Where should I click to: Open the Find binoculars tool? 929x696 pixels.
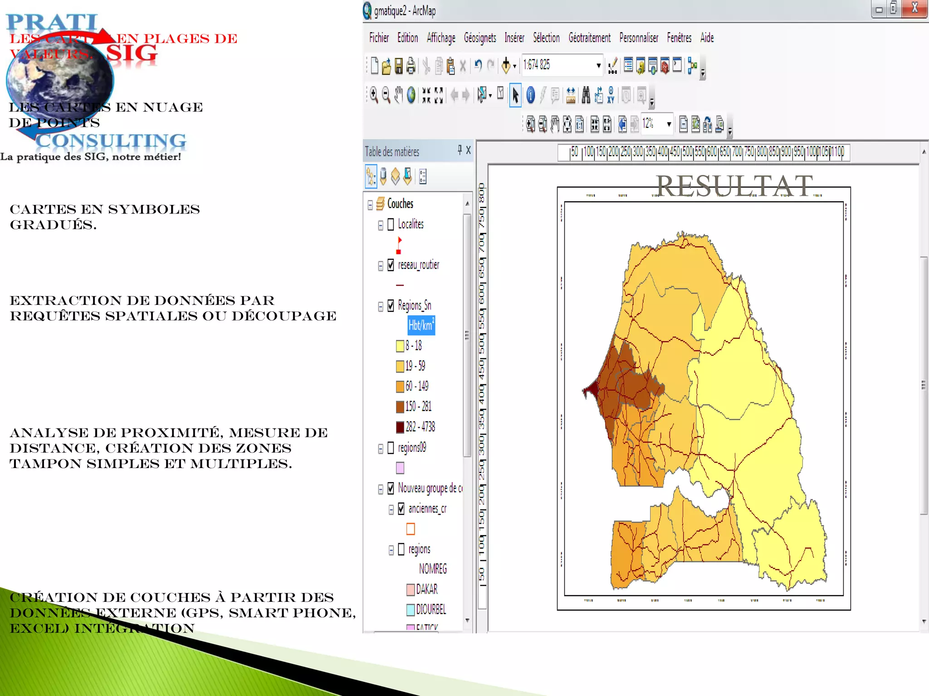[x=586, y=95]
